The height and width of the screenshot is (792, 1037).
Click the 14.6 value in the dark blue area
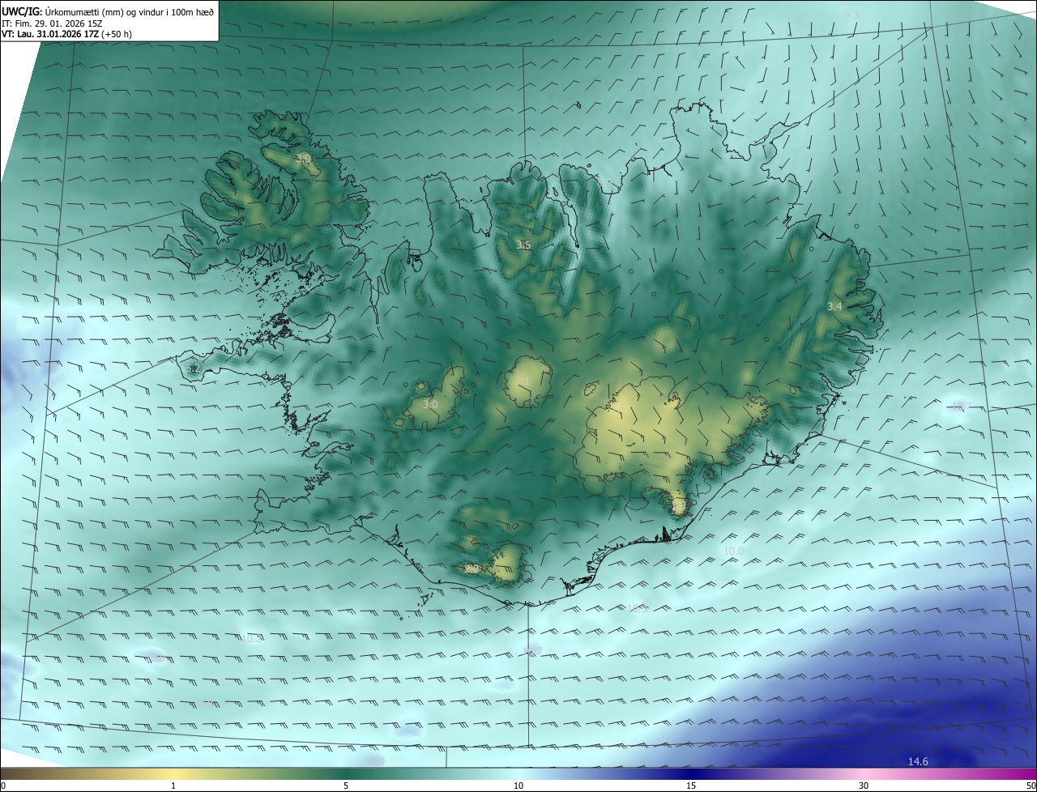(x=918, y=761)
